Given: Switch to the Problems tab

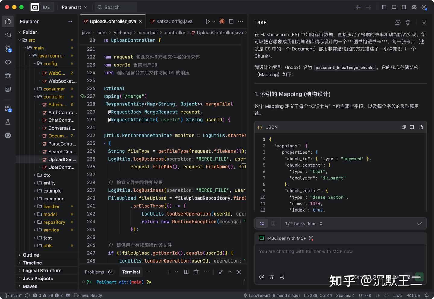Looking at the screenshot, I should pos(94,272).
